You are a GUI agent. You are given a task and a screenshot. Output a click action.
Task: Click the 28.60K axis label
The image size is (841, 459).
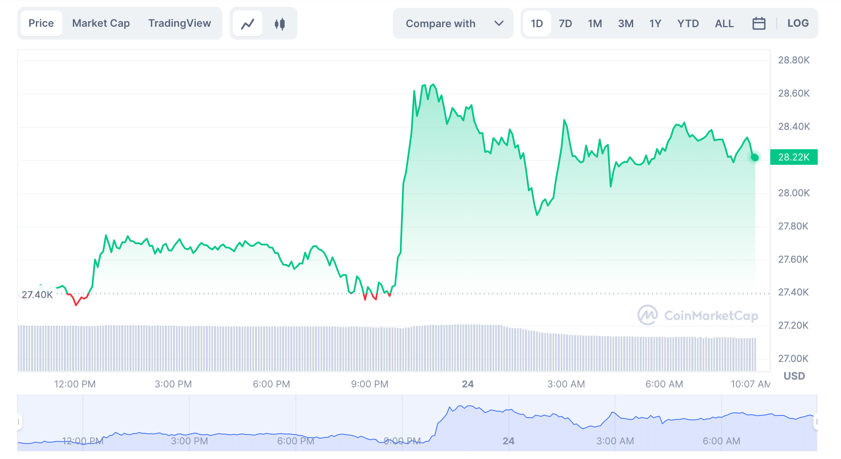click(794, 93)
